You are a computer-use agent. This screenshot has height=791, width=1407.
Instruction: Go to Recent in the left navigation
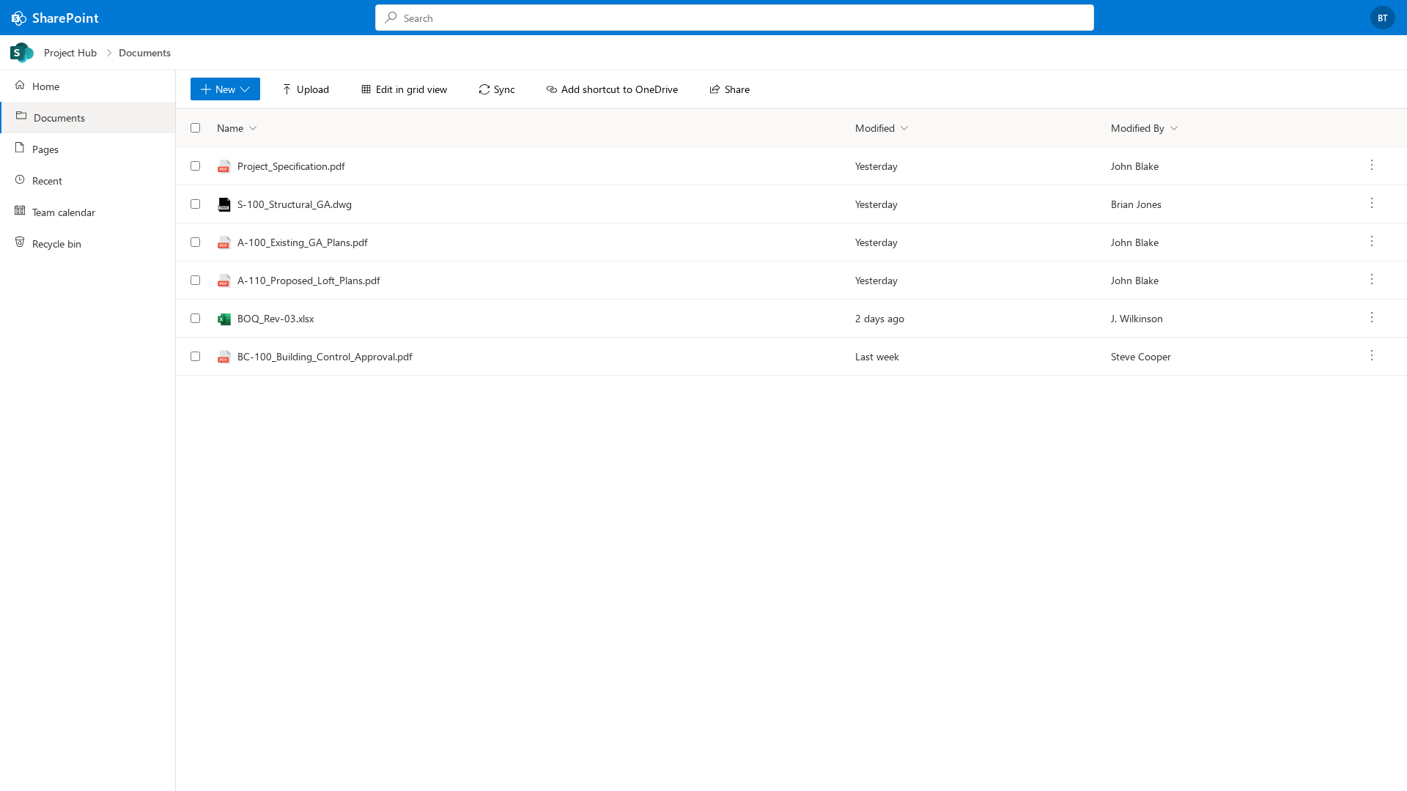[88, 180]
